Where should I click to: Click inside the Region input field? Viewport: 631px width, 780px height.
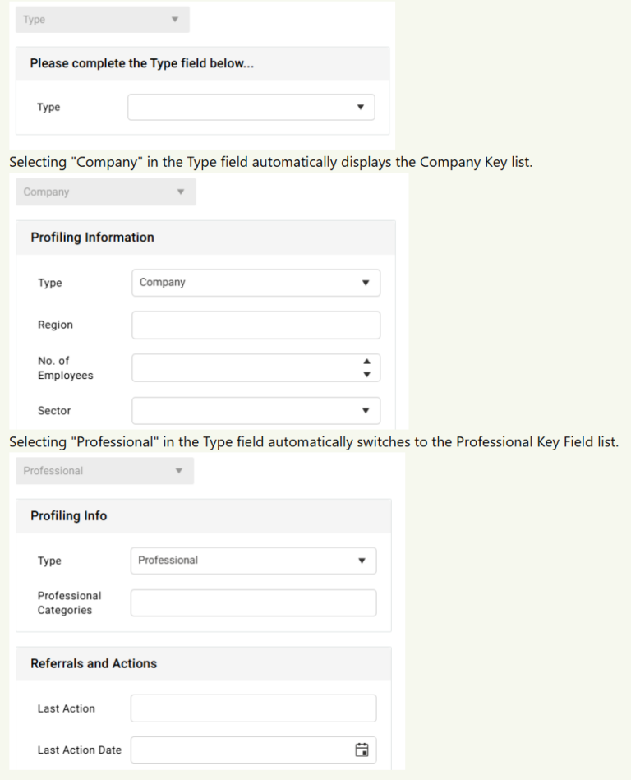pos(256,325)
